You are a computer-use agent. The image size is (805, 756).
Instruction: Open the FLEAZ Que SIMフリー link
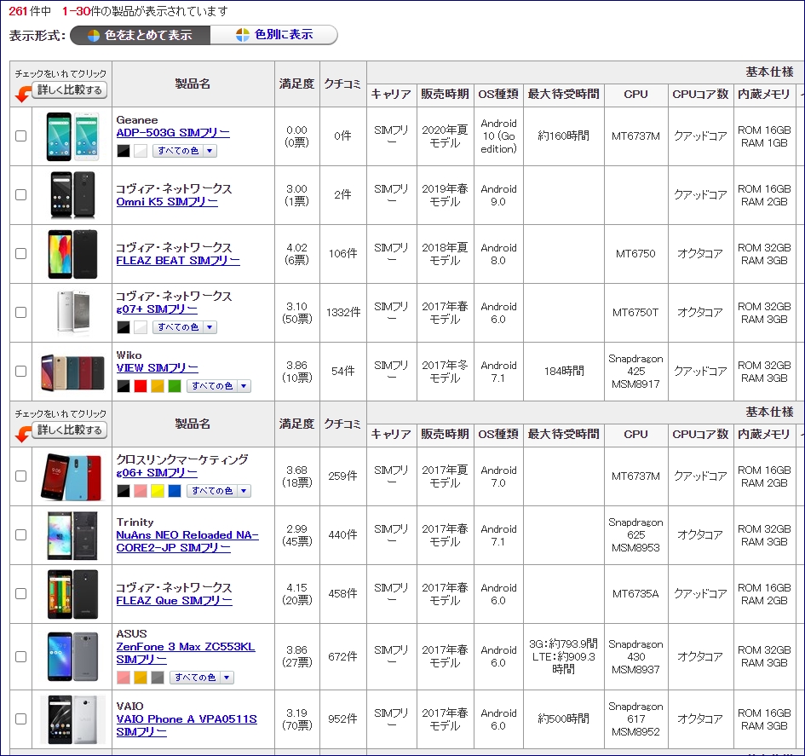point(174,600)
